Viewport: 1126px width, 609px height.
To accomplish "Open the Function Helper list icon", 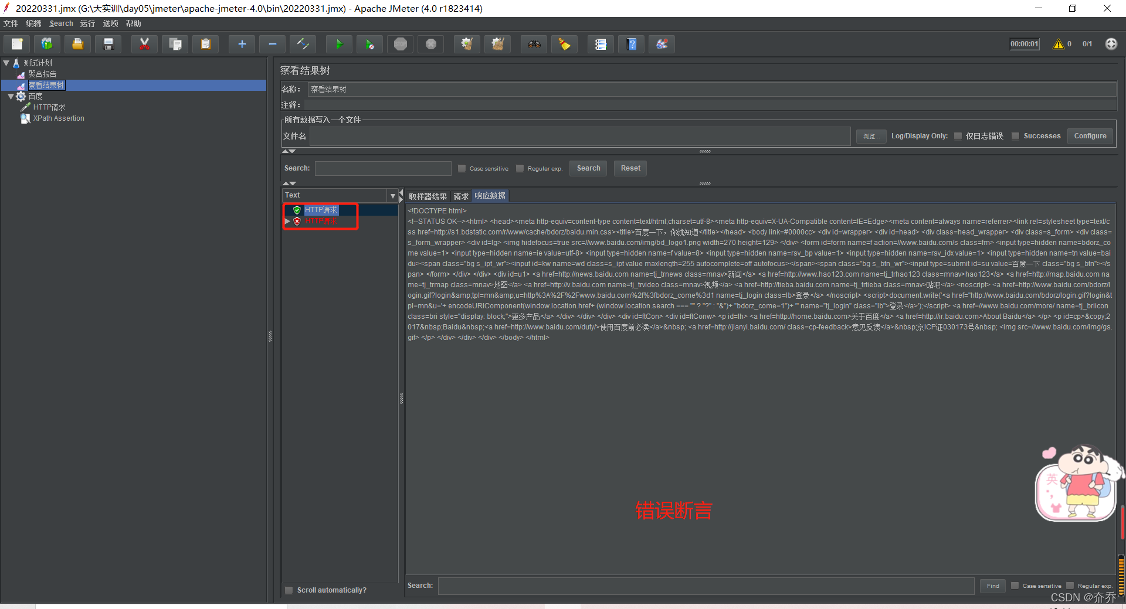I will [x=601, y=44].
